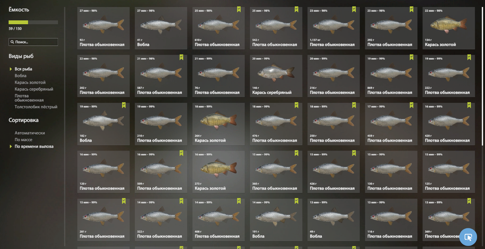Filter the list by Вобла species
The height and width of the screenshot is (249, 485).
tap(21, 75)
